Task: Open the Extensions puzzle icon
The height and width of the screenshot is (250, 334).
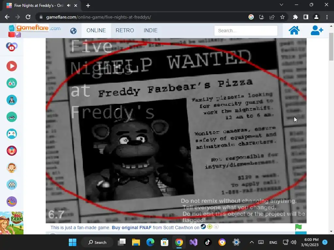Action: [x=296, y=17]
